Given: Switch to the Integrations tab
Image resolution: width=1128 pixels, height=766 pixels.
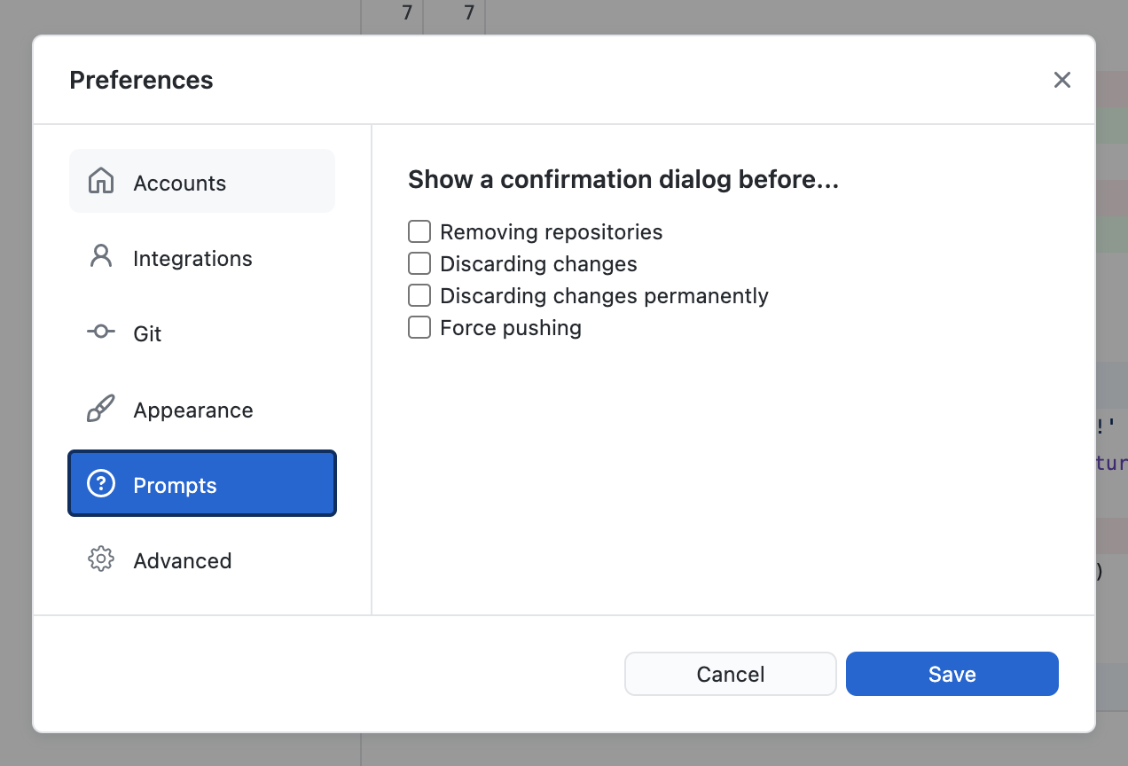Looking at the screenshot, I should 192,259.
